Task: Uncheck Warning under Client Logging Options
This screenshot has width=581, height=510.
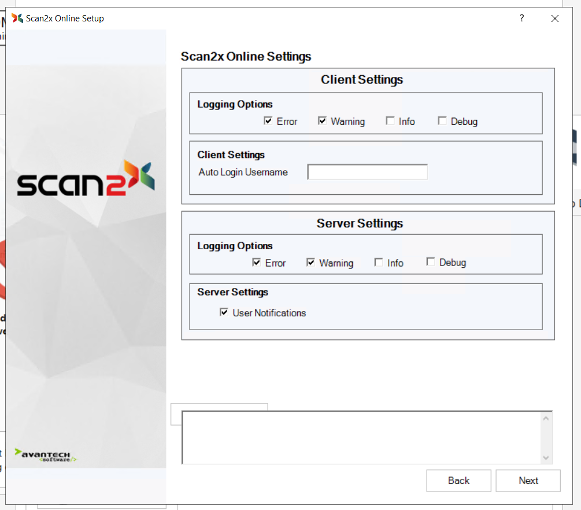Action: pyautogui.click(x=323, y=121)
